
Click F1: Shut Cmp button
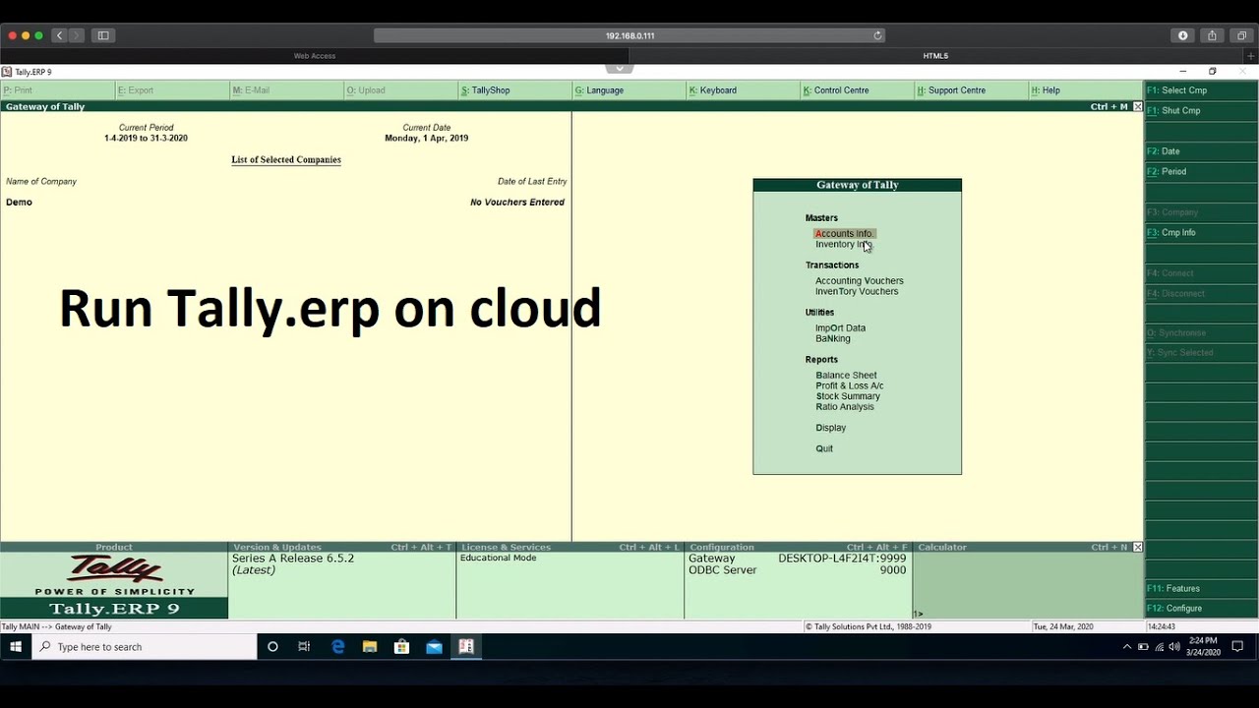coord(1201,111)
